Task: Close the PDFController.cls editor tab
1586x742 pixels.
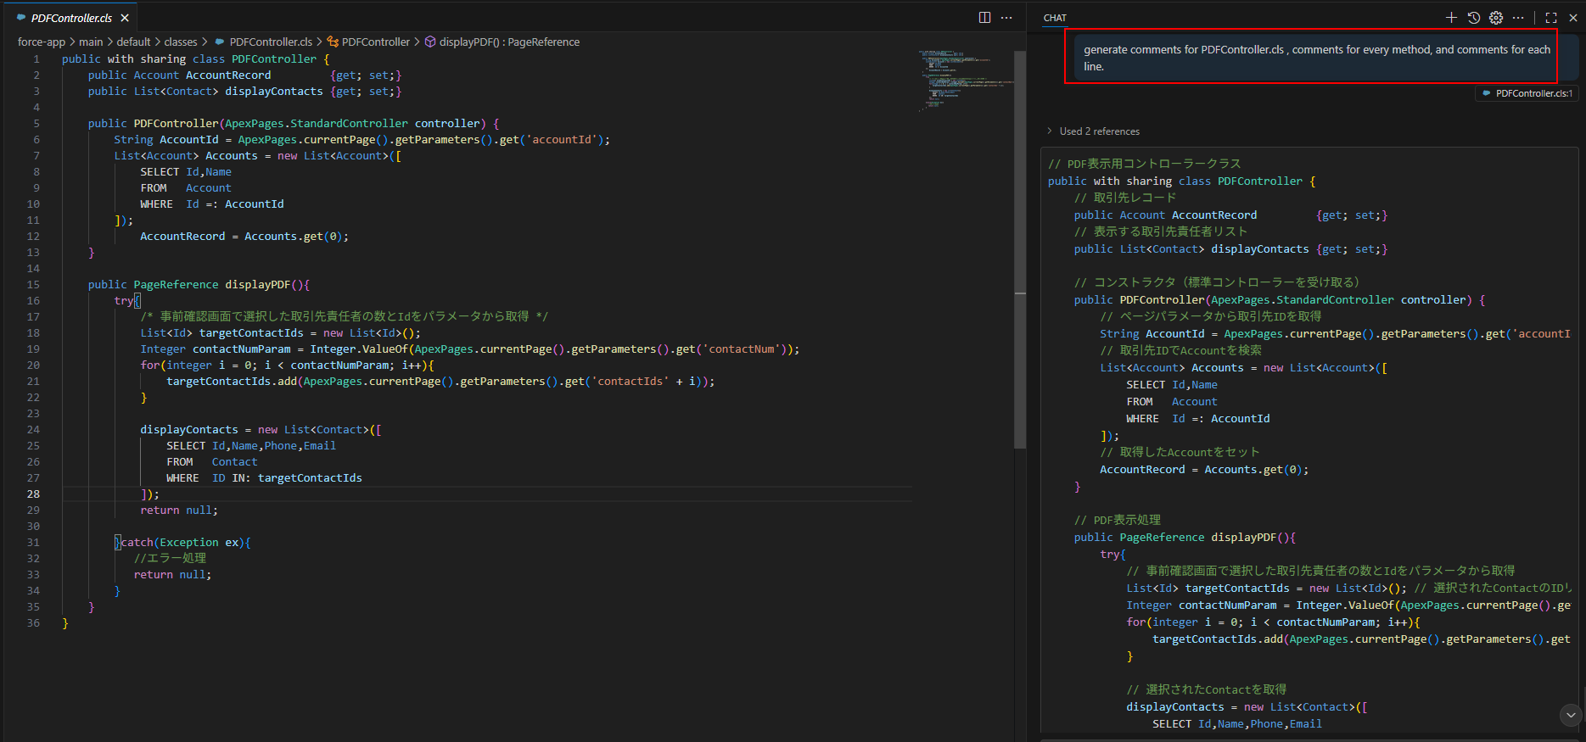Action: [x=125, y=18]
